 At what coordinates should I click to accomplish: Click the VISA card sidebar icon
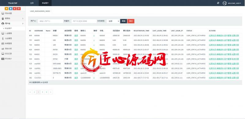point(3,59)
